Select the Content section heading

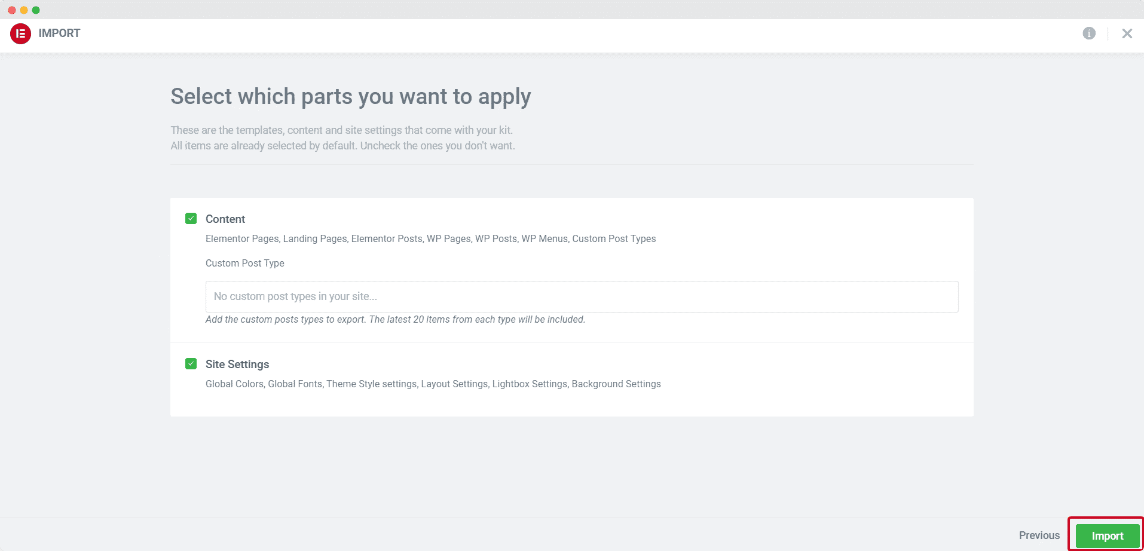[x=225, y=219]
